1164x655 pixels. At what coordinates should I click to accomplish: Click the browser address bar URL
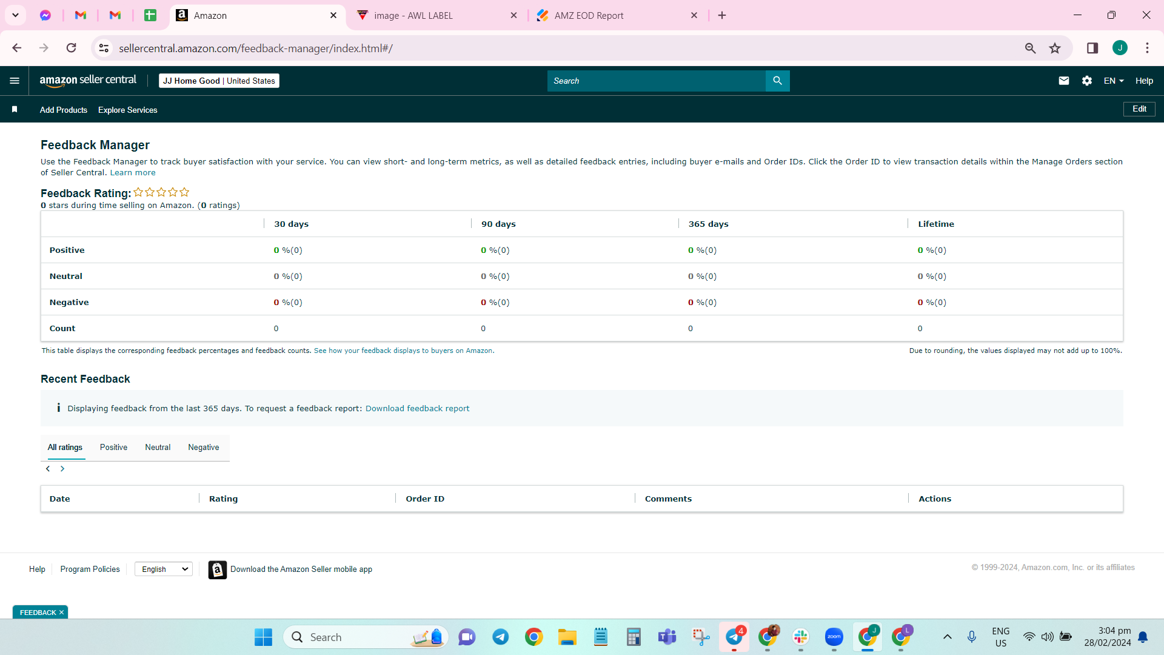point(256,48)
